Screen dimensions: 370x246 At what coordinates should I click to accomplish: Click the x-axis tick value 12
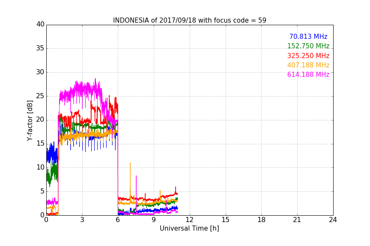[x=190, y=220]
